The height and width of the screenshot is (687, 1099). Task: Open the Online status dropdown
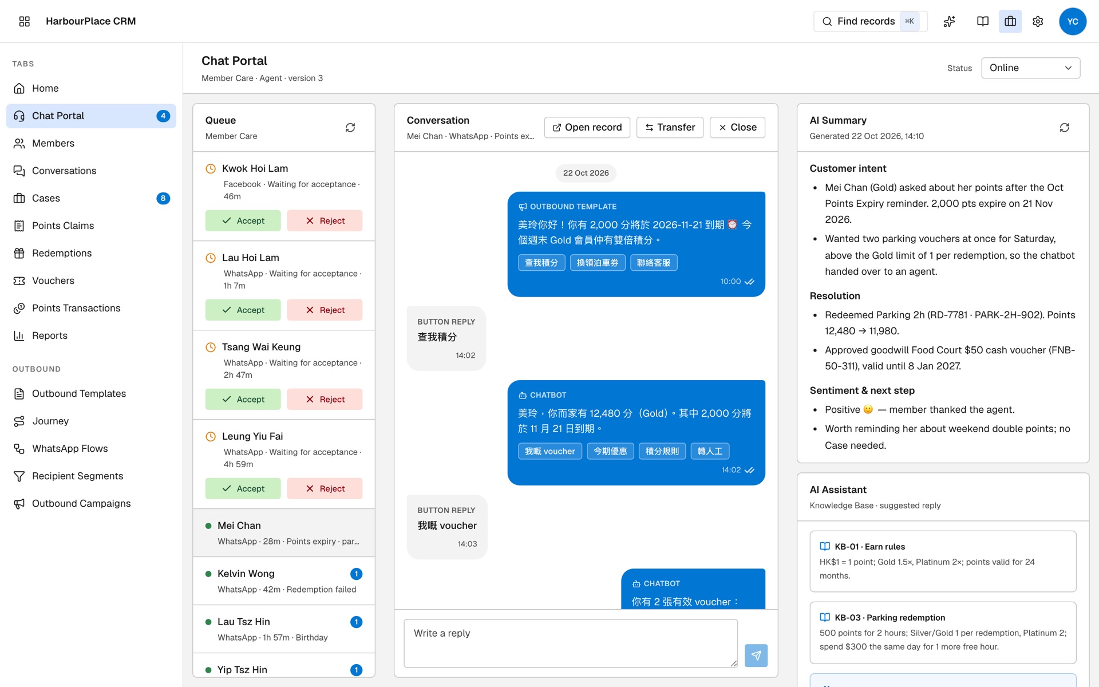pos(1030,68)
